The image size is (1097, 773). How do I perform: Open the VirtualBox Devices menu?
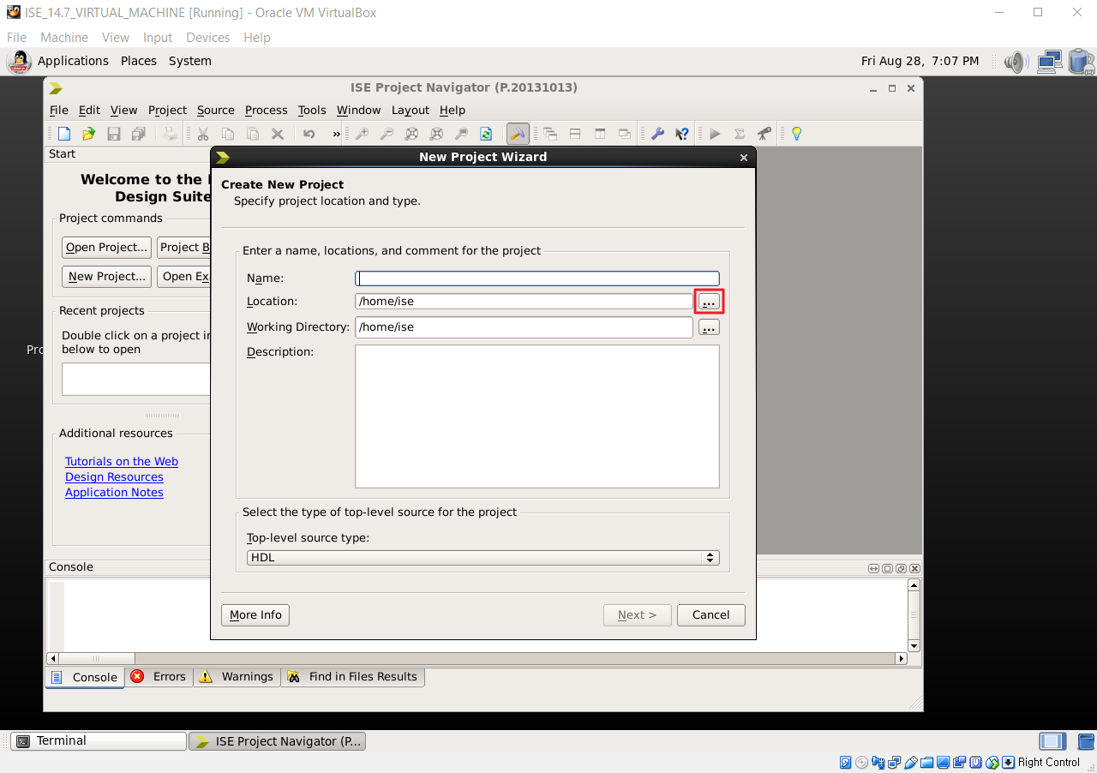click(207, 38)
